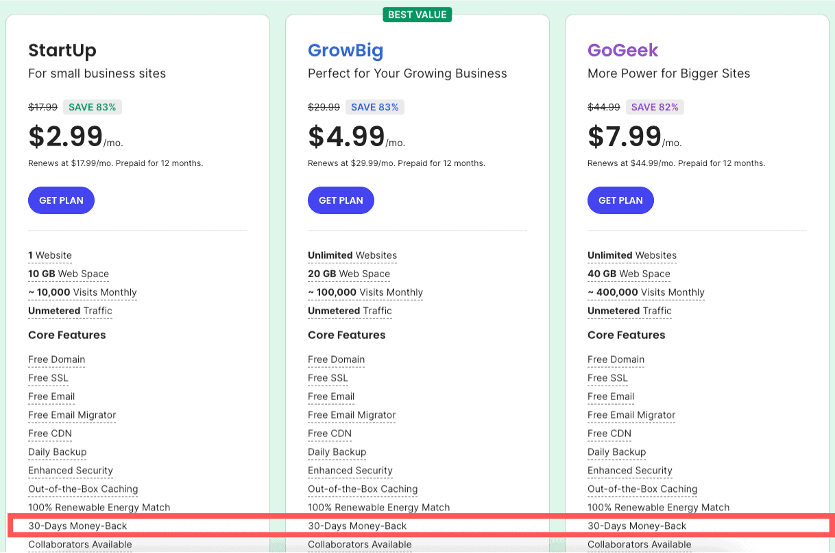Click Unmetered Traffic in the StartUp plan

[x=70, y=311]
